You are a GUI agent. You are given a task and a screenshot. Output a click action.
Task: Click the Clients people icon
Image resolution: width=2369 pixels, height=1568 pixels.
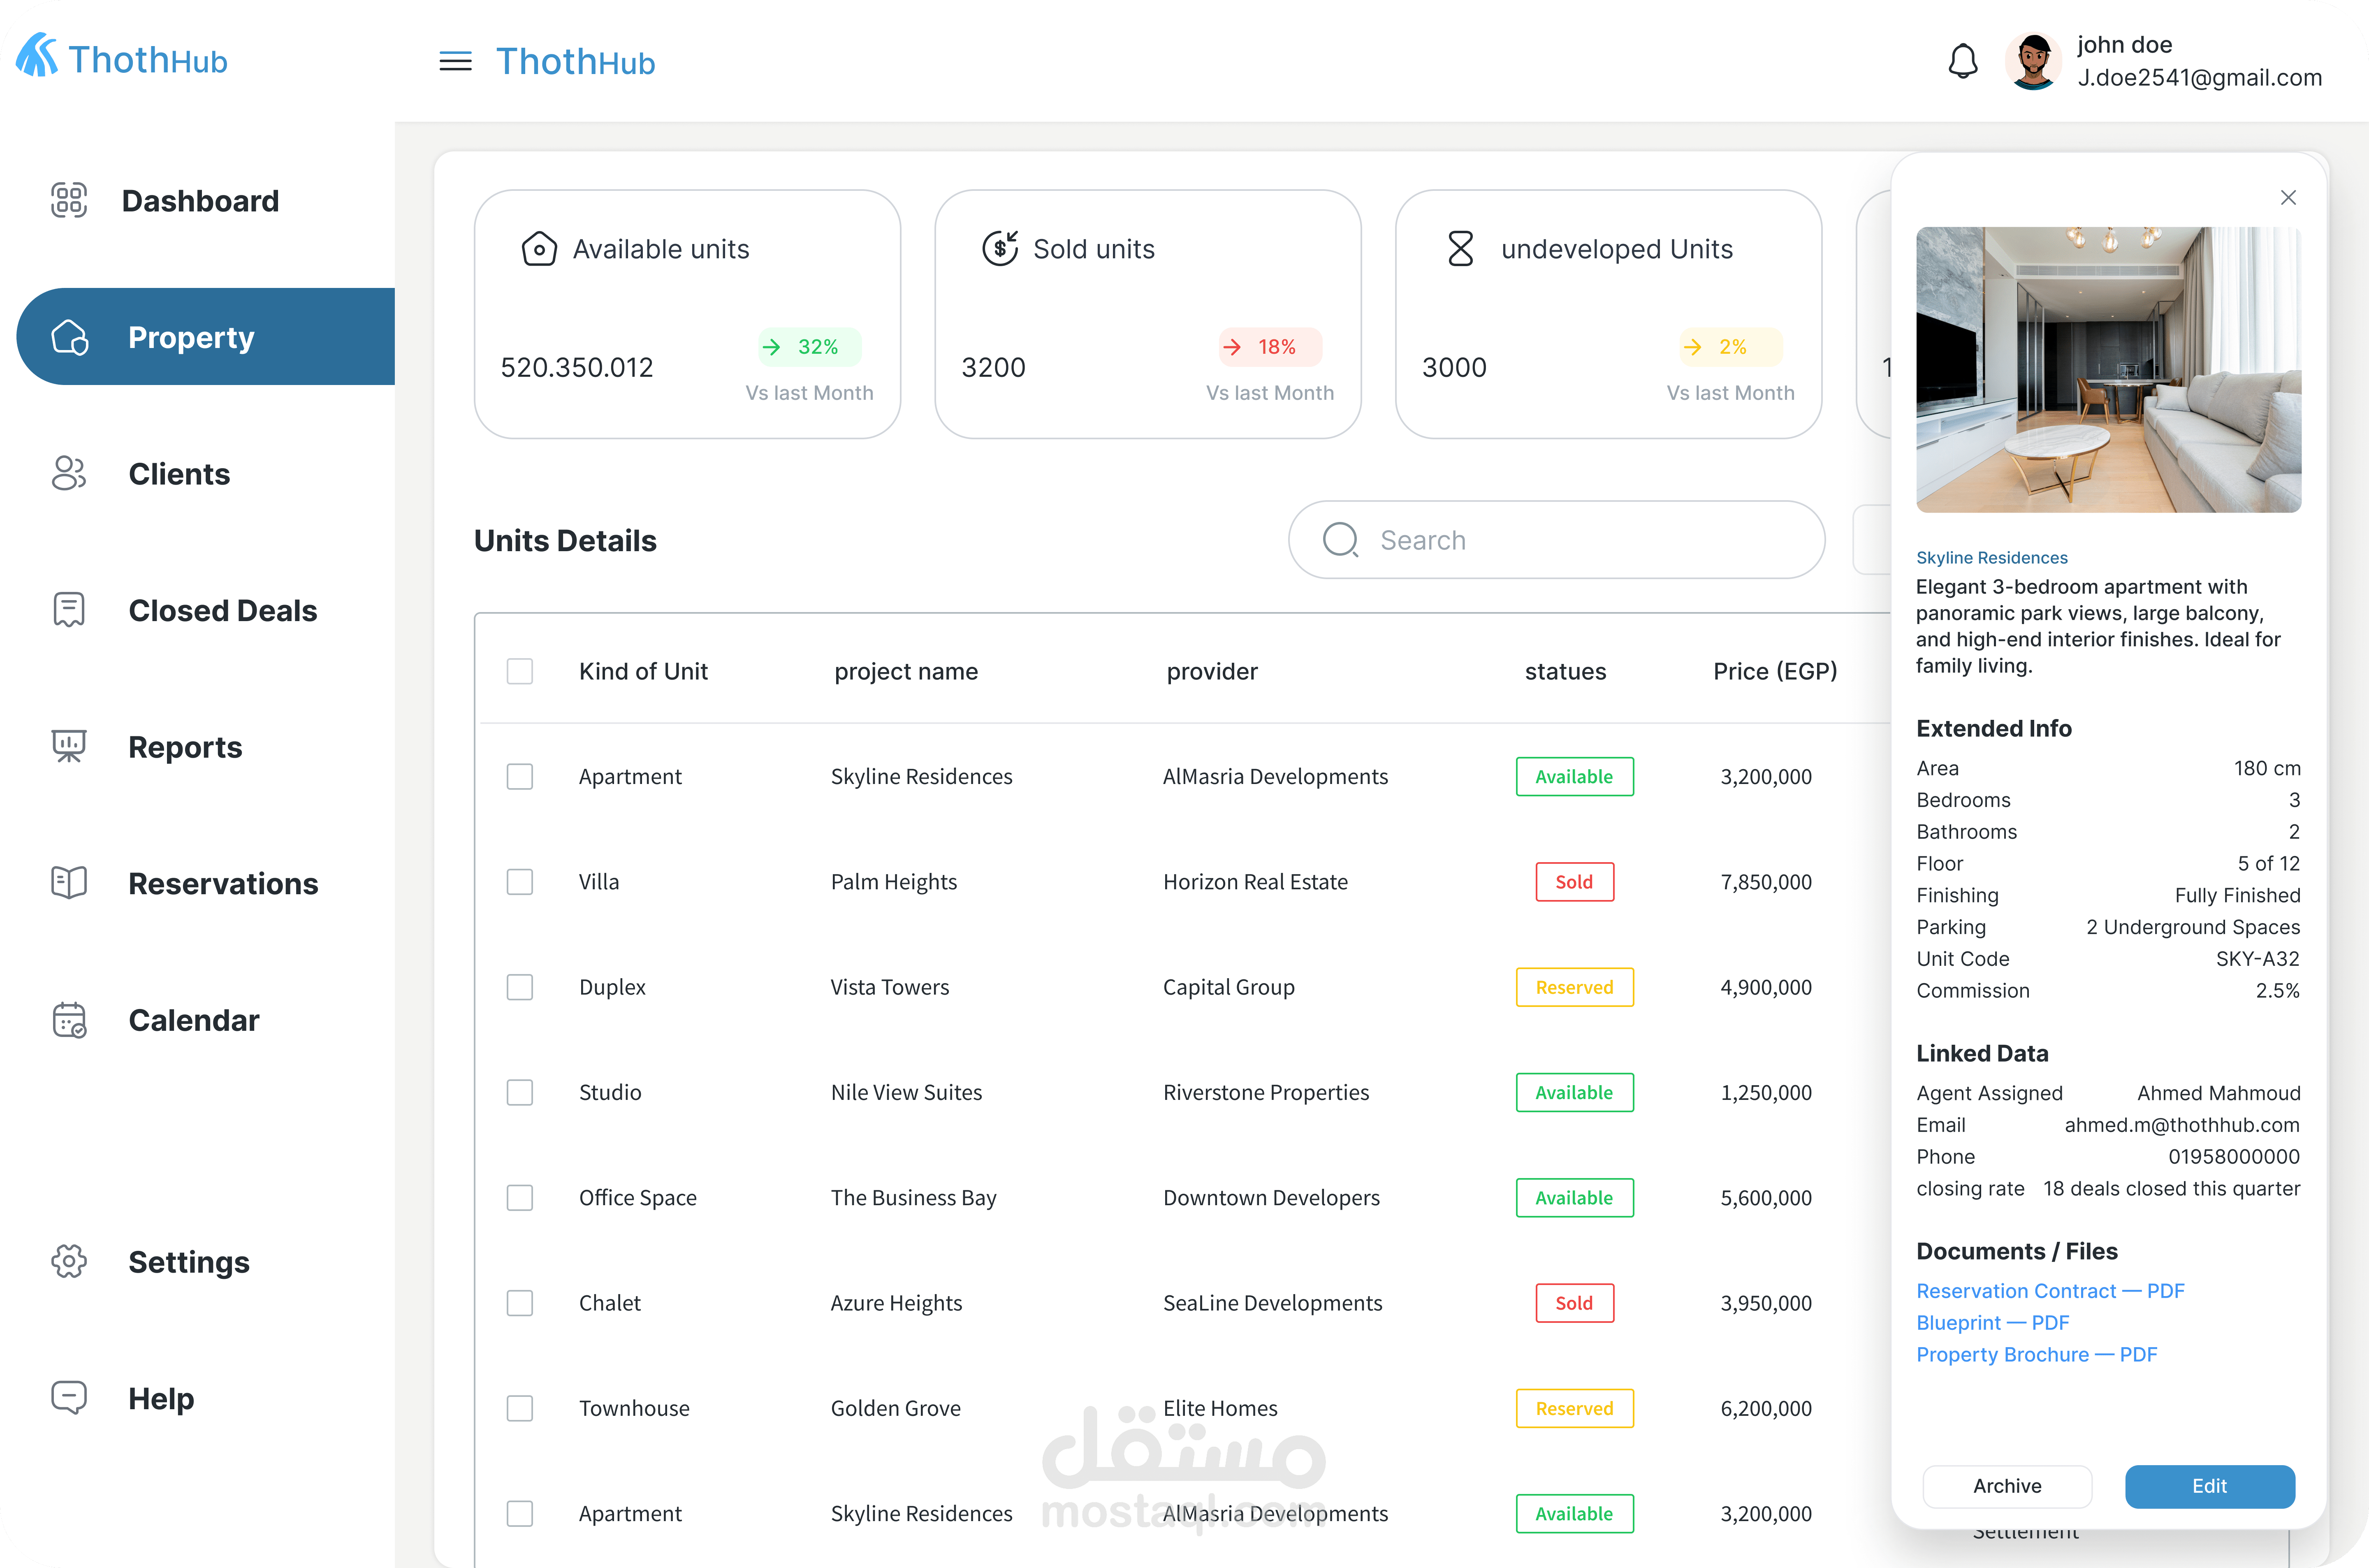[69, 474]
